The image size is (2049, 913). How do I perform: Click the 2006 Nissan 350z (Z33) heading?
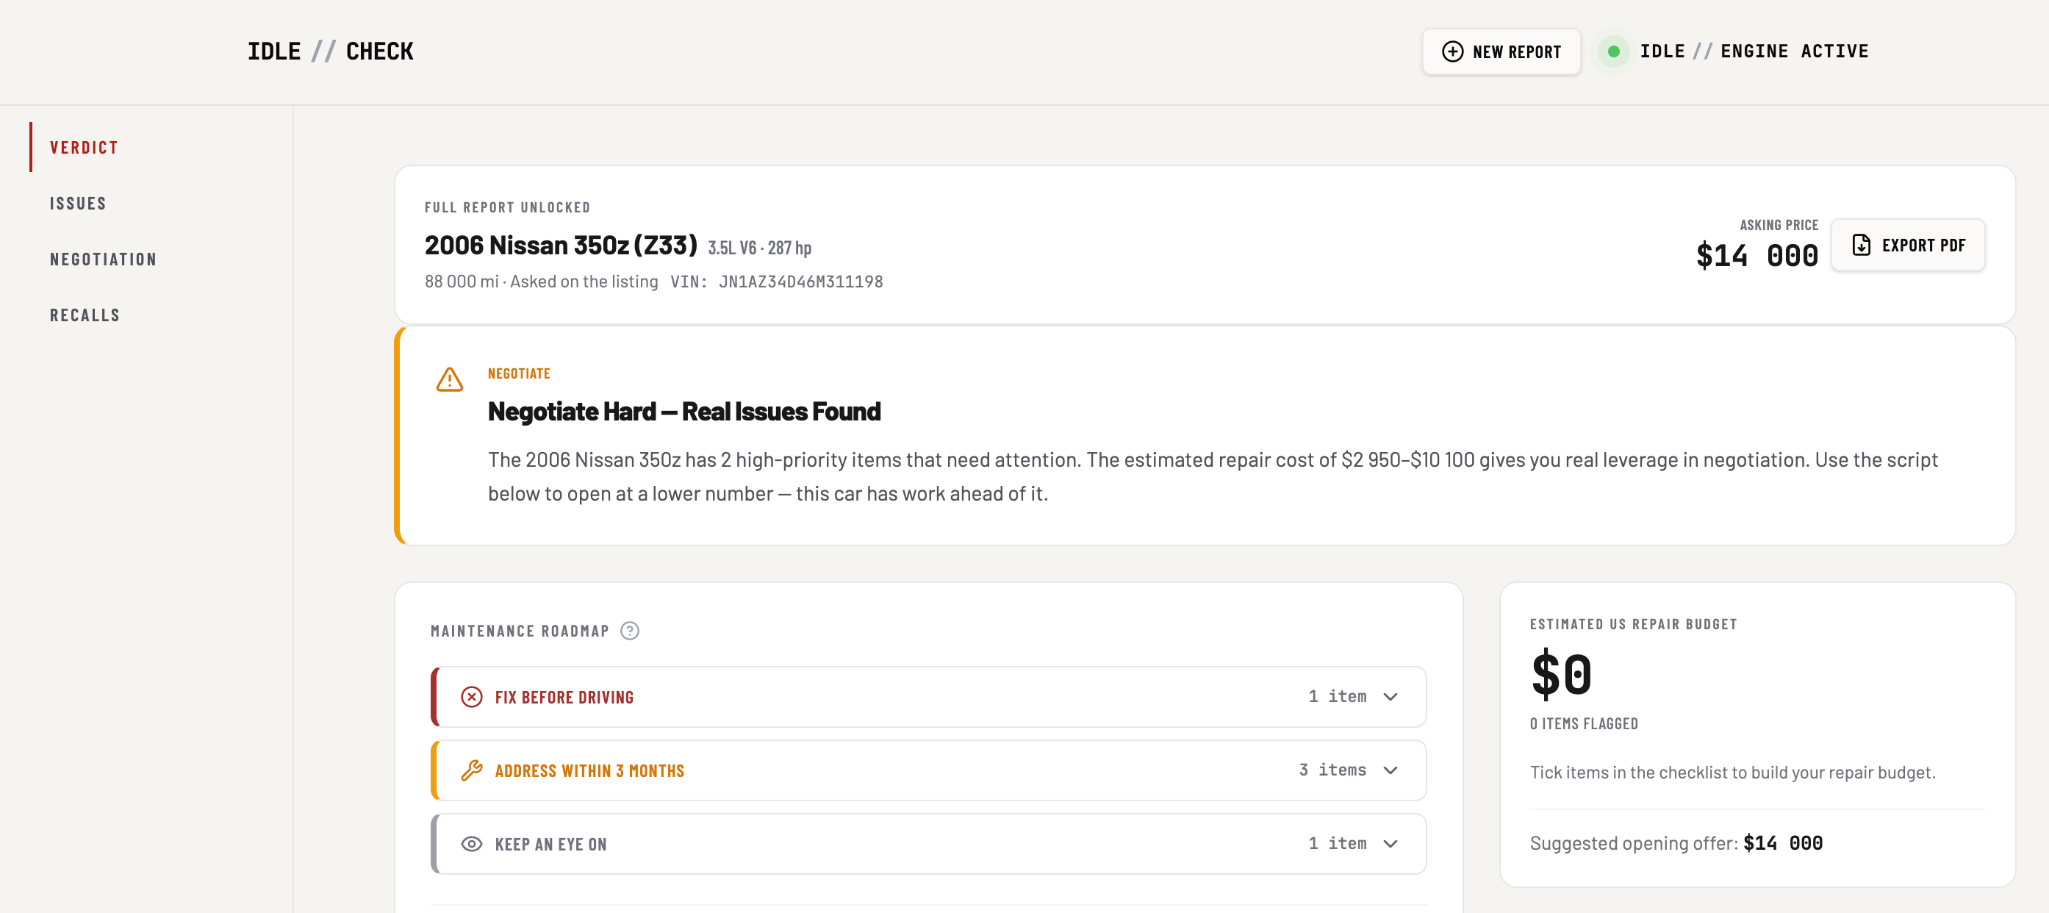(x=561, y=245)
